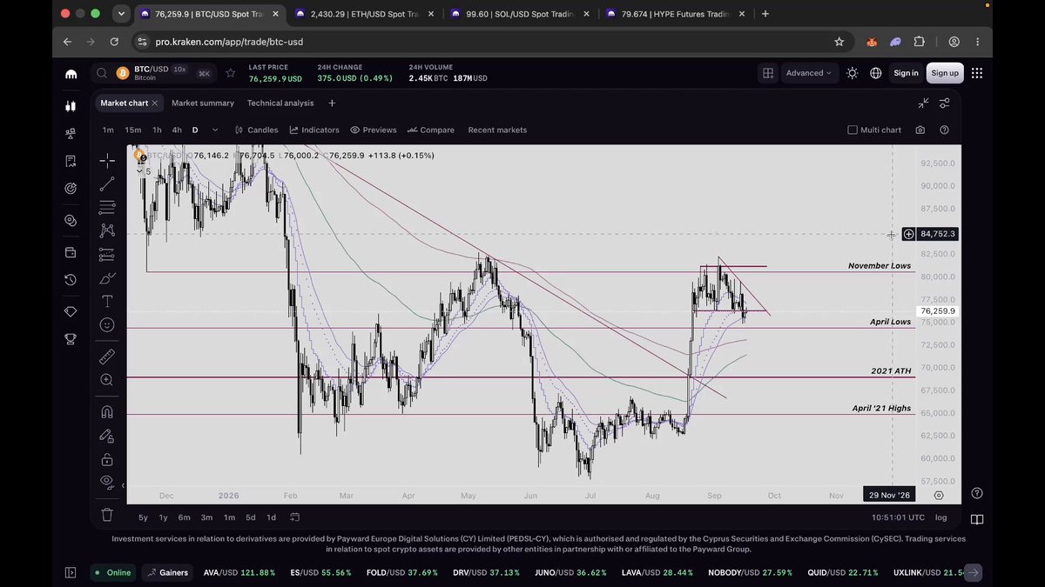The width and height of the screenshot is (1045, 587).
Task: Hide all drawings with eye icon
Action: [106, 481]
